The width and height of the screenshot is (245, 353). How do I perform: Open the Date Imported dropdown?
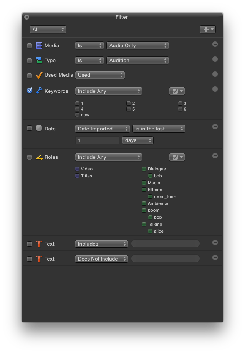[x=102, y=129]
